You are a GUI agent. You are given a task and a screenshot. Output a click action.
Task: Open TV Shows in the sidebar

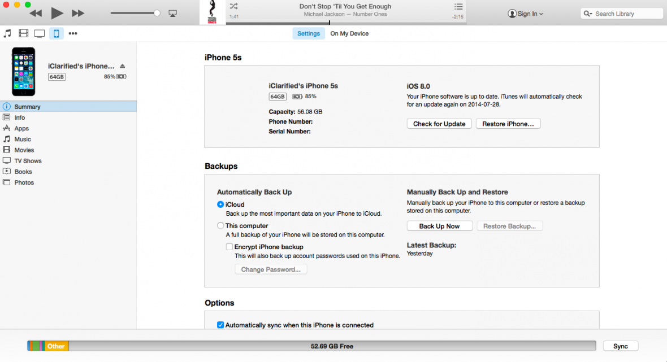coord(68,160)
